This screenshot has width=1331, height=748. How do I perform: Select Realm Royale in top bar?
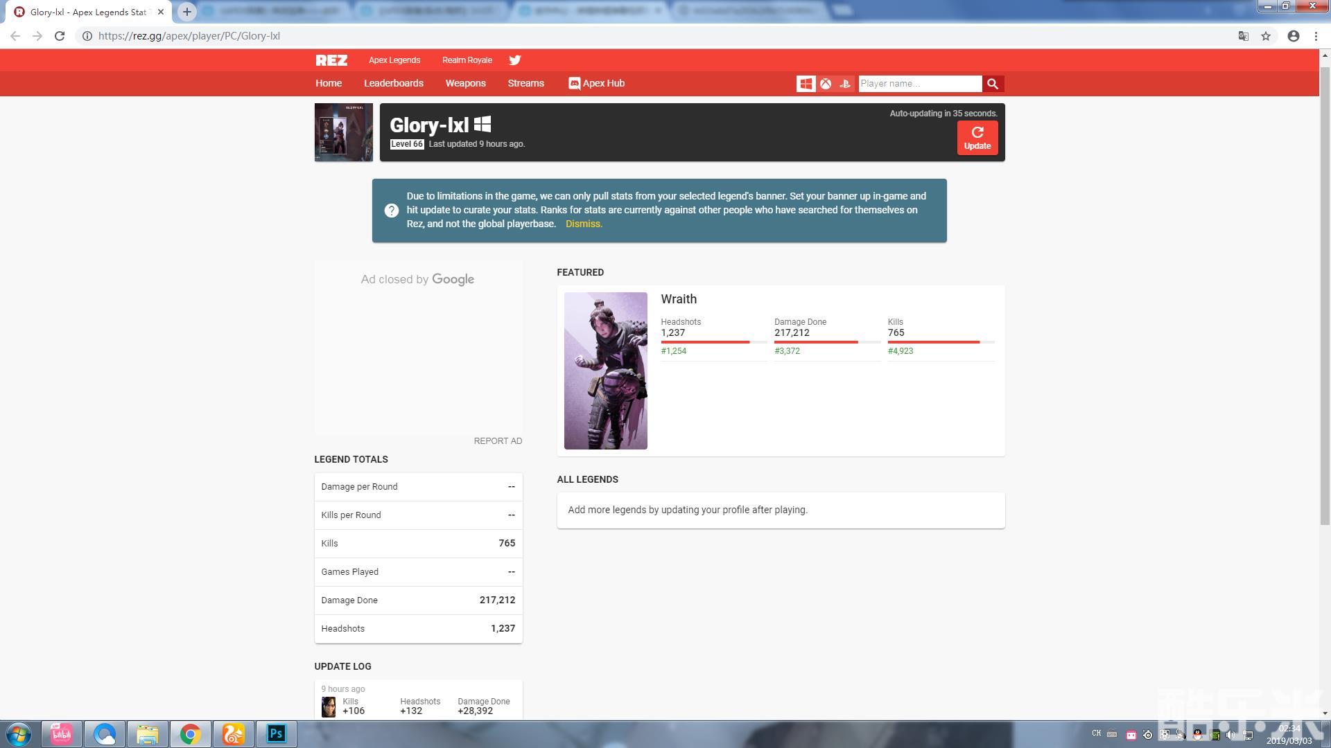467,60
